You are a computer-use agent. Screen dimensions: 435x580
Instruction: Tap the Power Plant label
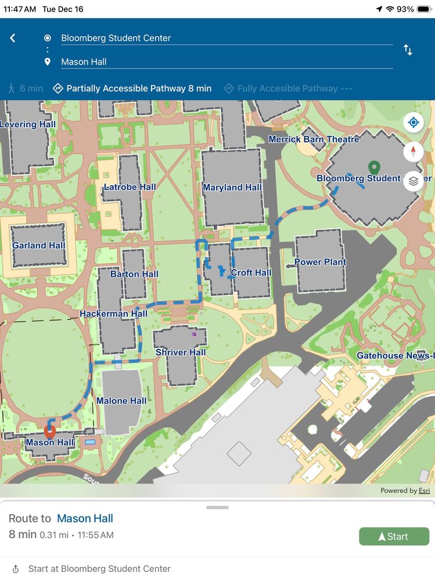tap(321, 262)
